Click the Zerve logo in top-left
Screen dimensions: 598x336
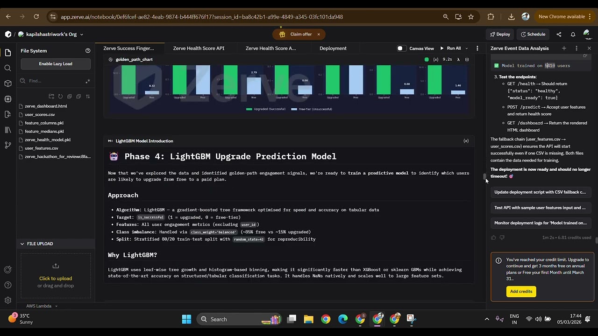point(8,34)
